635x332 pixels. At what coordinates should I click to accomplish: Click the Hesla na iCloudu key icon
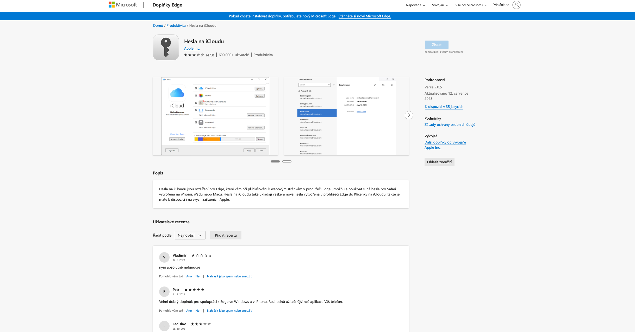click(x=166, y=47)
